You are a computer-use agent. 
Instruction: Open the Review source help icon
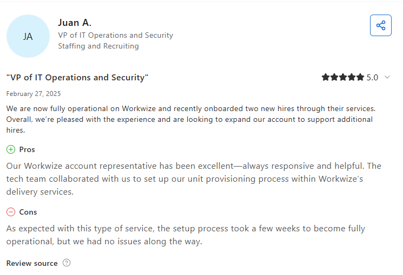(67, 263)
